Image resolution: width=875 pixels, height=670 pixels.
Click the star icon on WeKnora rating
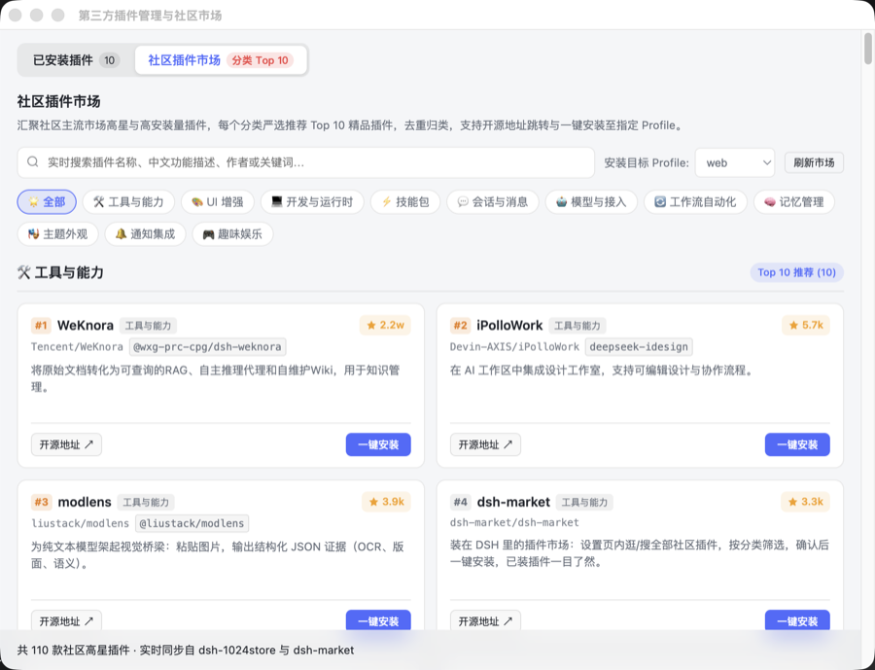tap(371, 325)
